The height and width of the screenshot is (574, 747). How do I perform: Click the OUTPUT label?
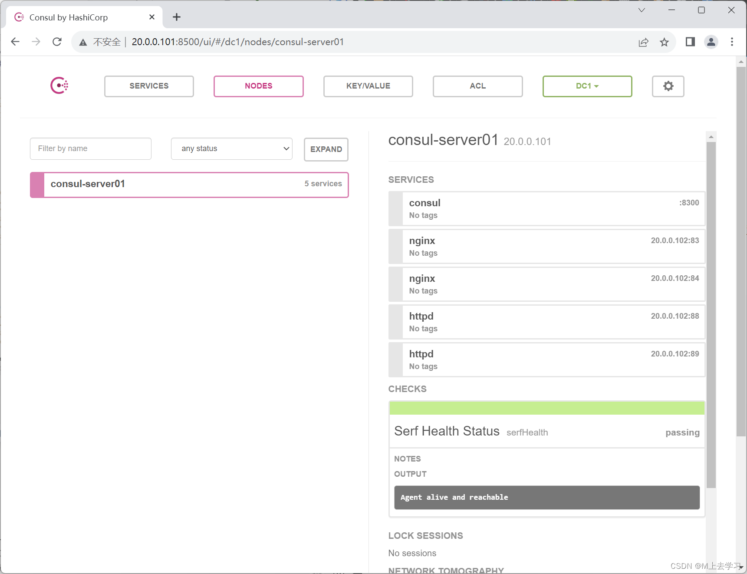click(x=410, y=474)
